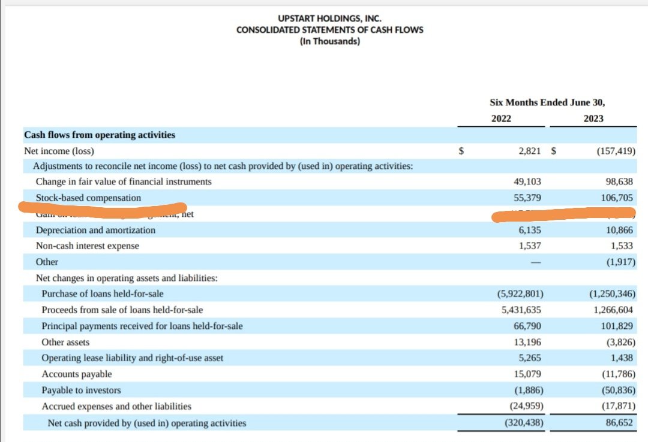Screen dimensions: 648x442
Task: Select the 'UPSTART HOLDINGS, INC.' title text
Action: (x=329, y=19)
